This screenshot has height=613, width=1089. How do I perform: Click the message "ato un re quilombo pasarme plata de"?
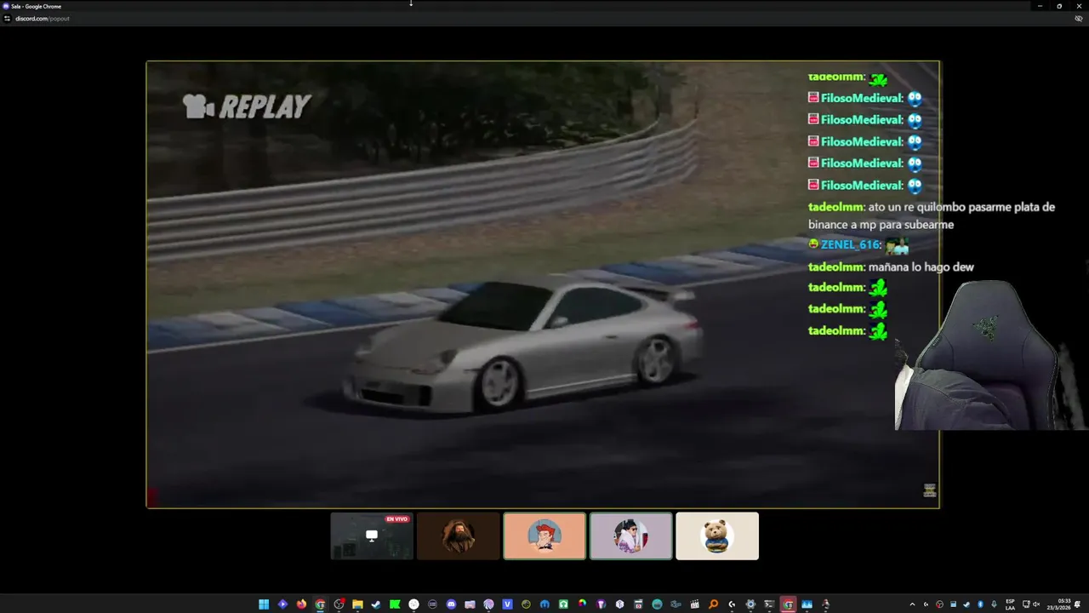tap(961, 207)
